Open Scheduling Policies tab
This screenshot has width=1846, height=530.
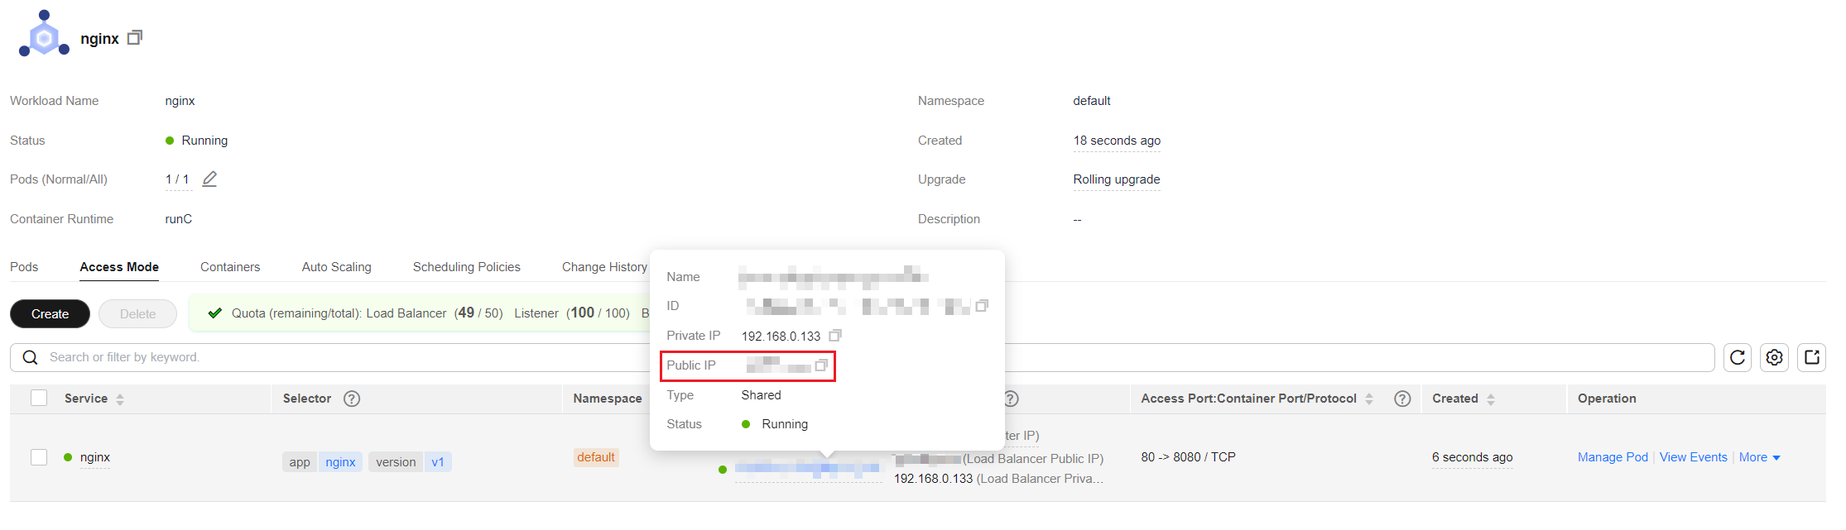[x=467, y=267]
